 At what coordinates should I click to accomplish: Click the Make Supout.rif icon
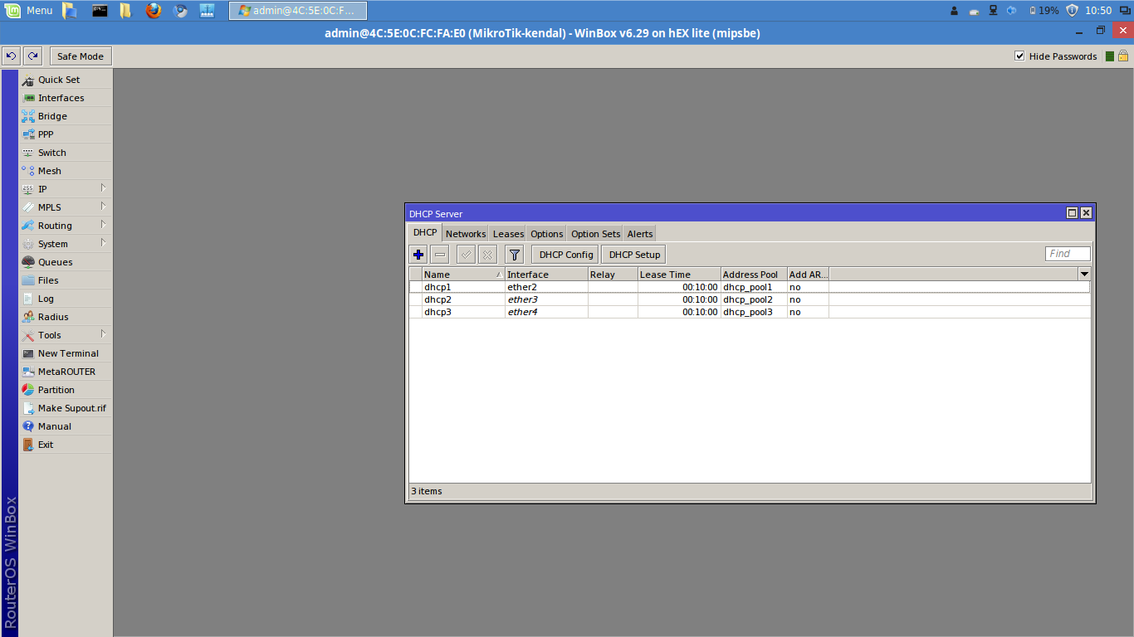click(28, 408)
